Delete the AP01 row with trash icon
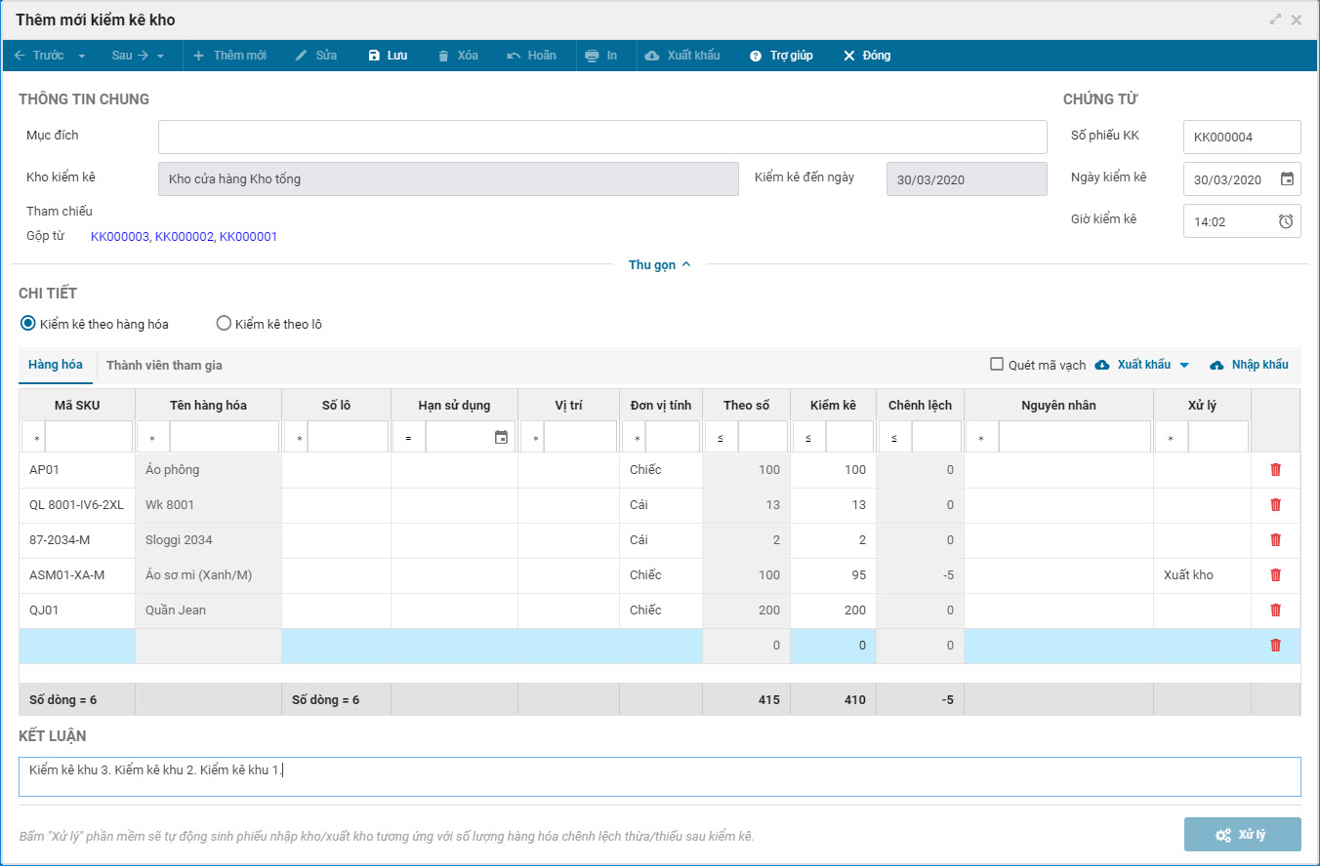1320x866 pixels. (1275, 470)
